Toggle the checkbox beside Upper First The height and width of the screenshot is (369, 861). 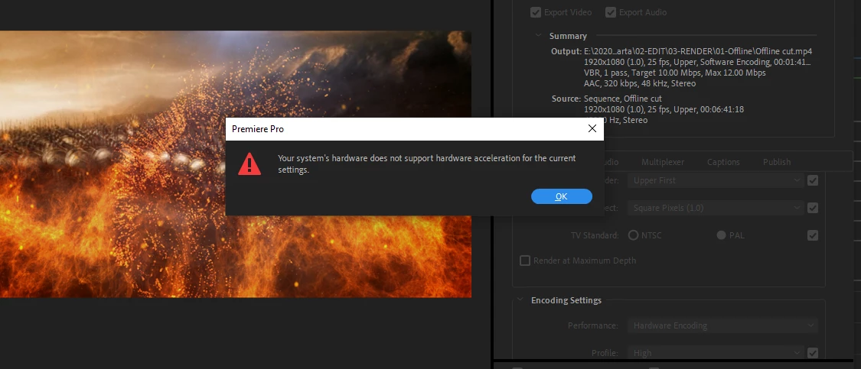point(813,180)
